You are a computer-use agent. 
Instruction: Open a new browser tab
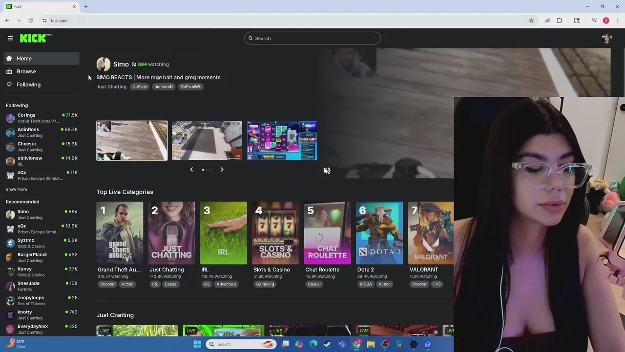pyautogui.click(x=85, y=6)
